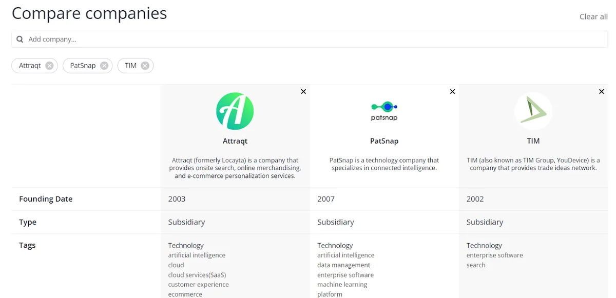
Task: Select TIM's Subsidiary type value
Action: pyautogui.click(x=485, y=222)
